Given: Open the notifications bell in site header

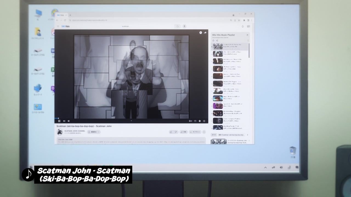Looking at the screenshot, I should point(242,26).
